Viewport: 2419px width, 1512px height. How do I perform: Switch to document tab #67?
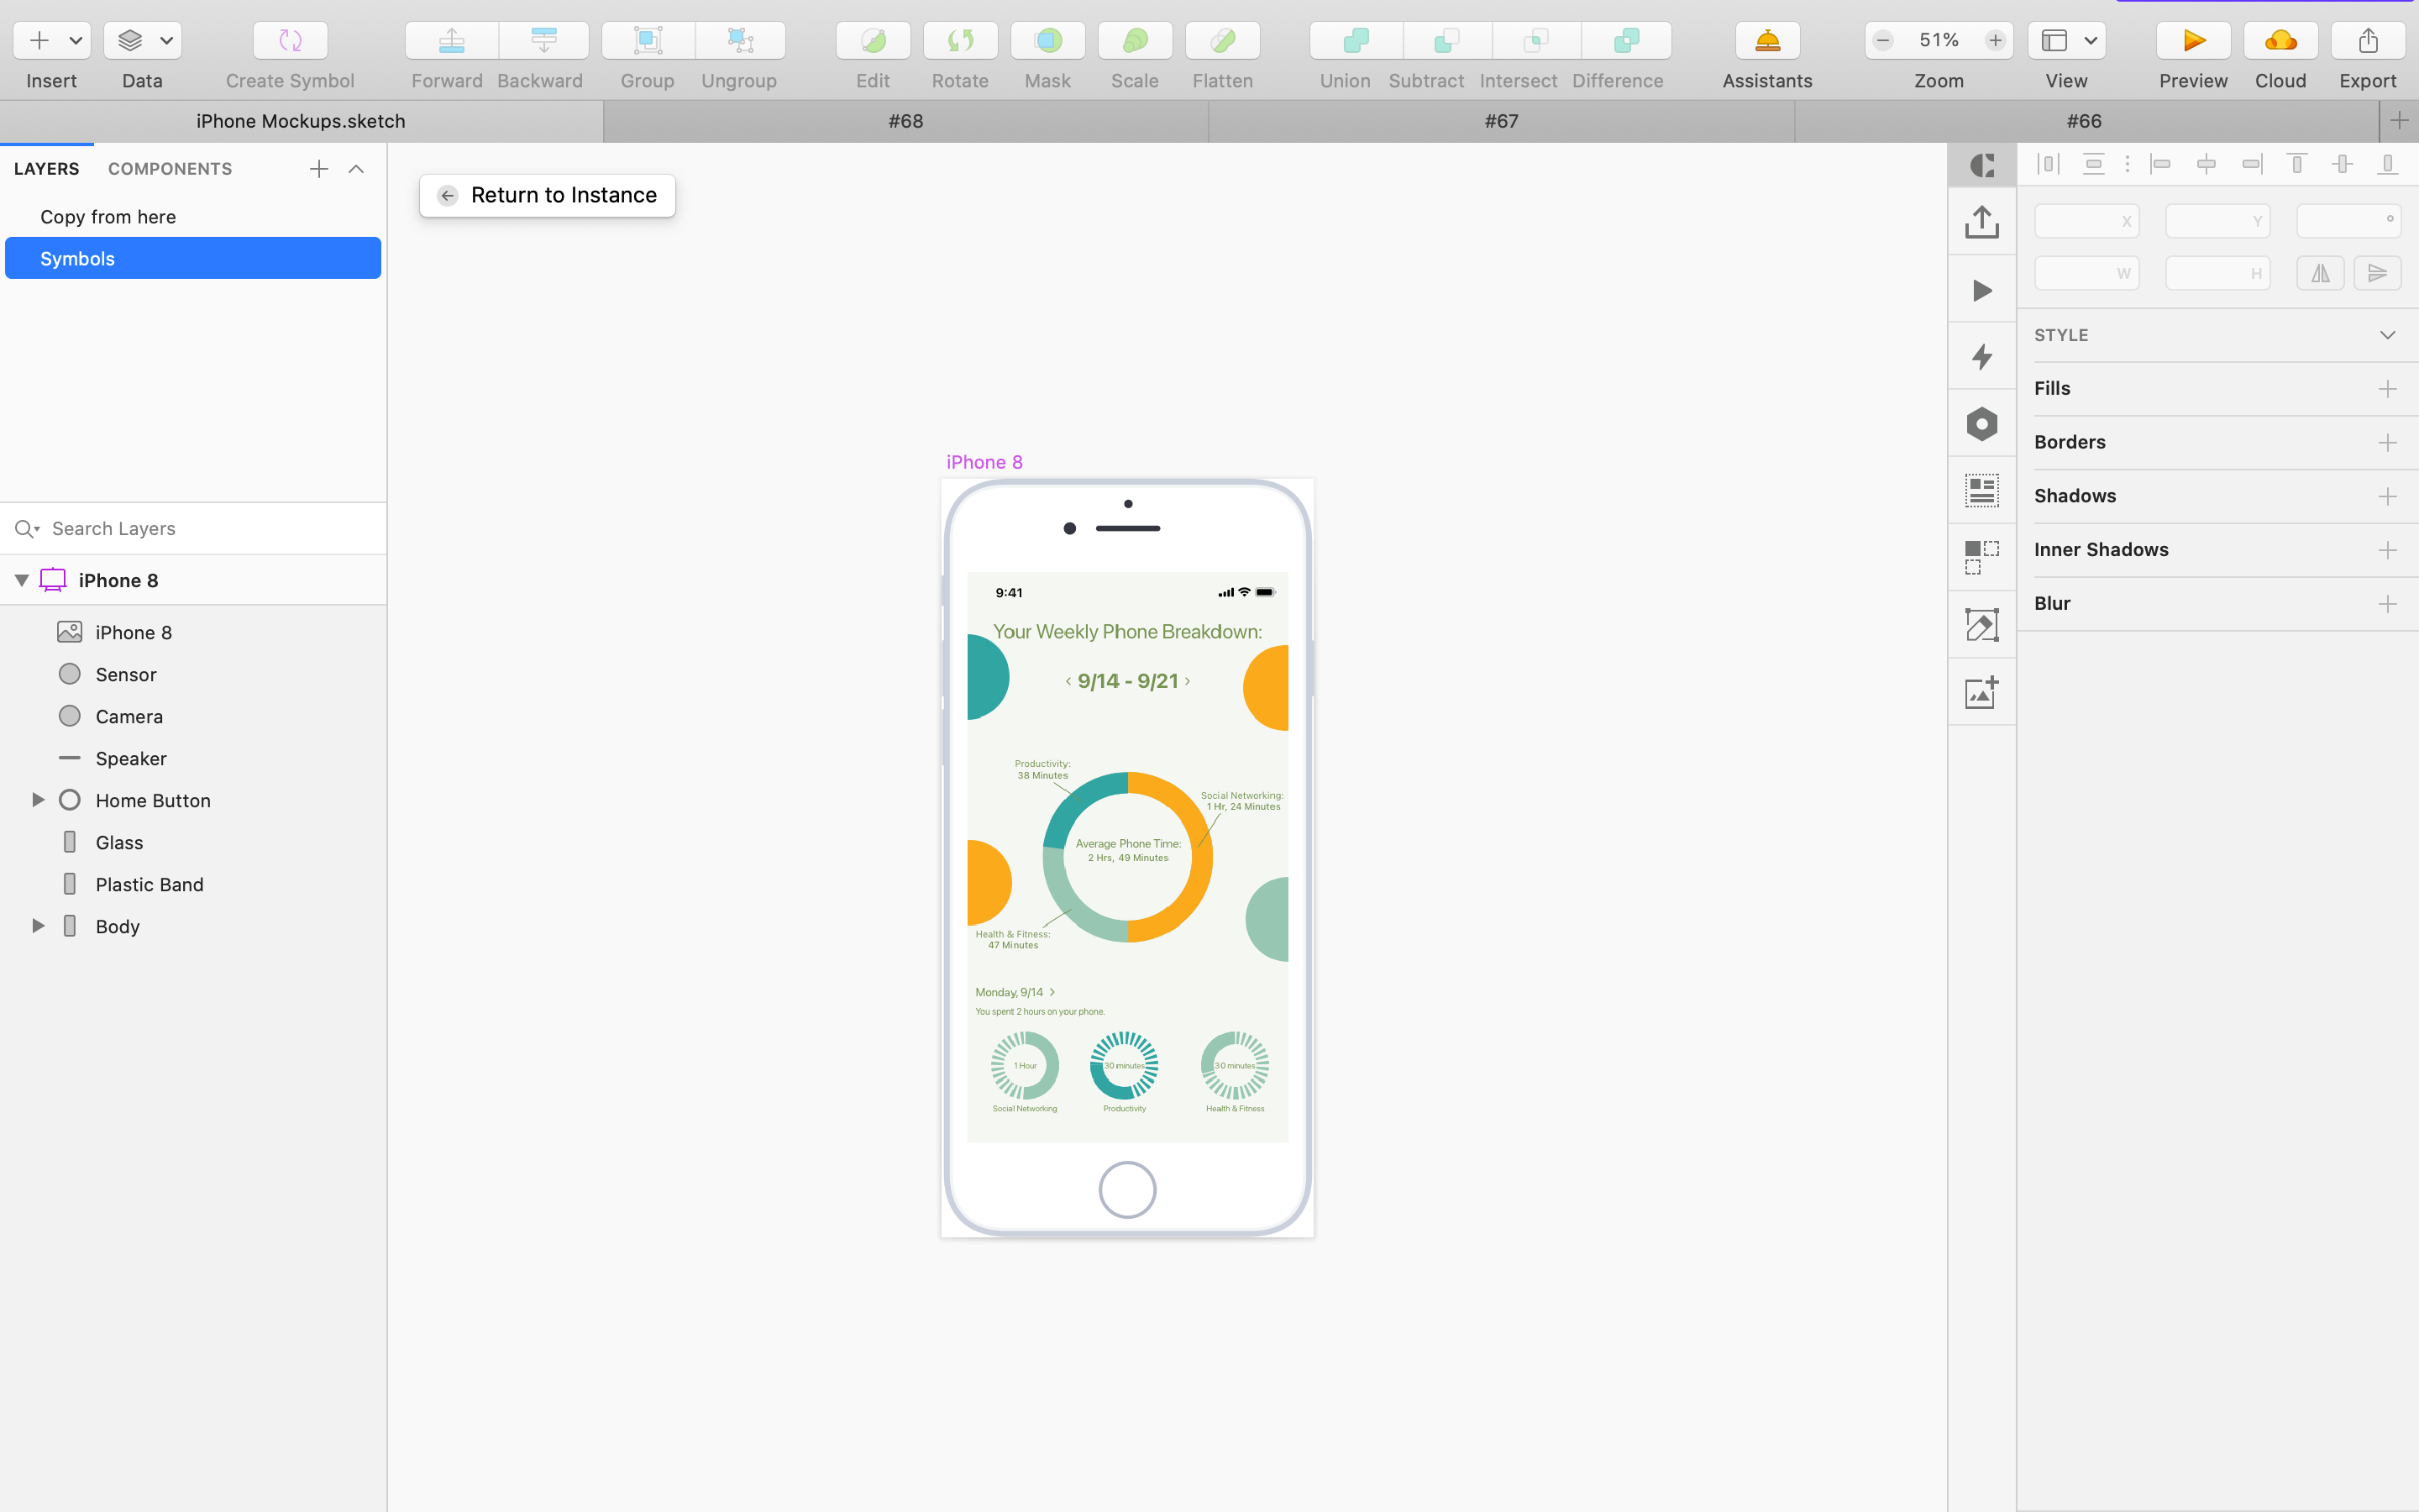click(1500, 121)
